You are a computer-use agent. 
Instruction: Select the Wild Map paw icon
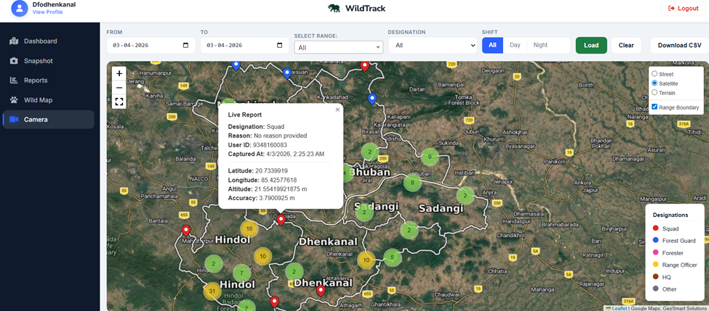tap(14, 100)
